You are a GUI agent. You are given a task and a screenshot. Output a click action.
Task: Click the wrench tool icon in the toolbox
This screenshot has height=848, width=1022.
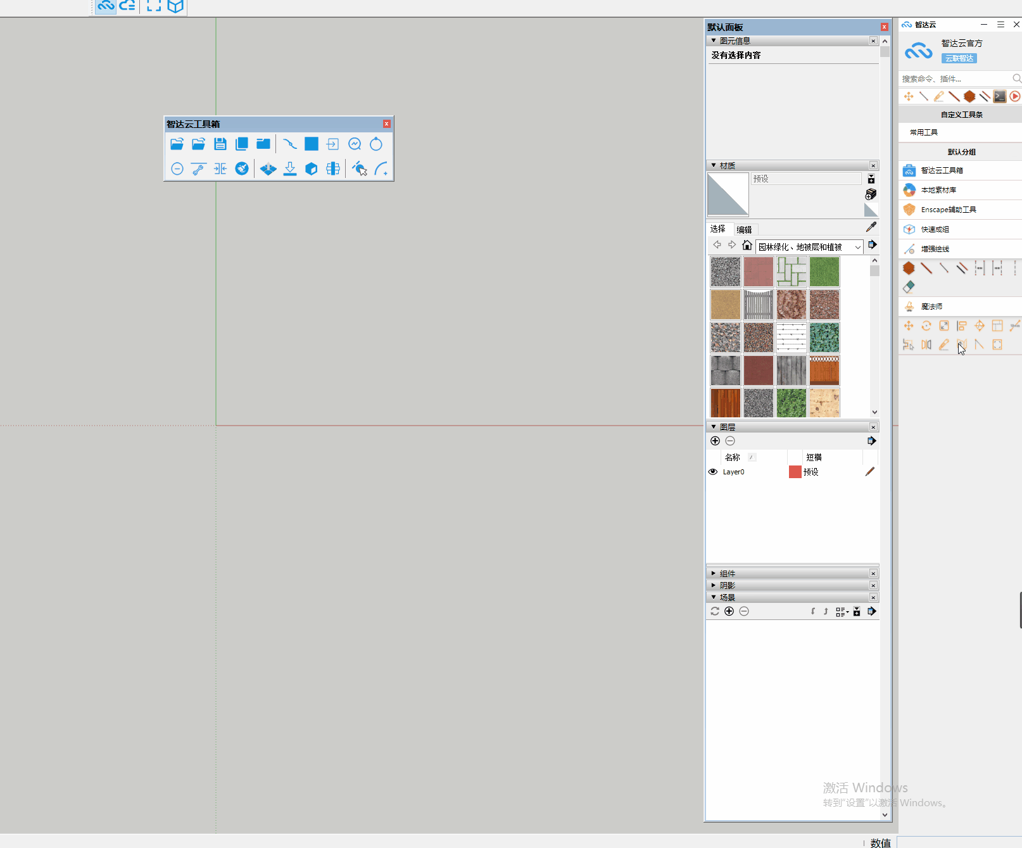[199, 168]
